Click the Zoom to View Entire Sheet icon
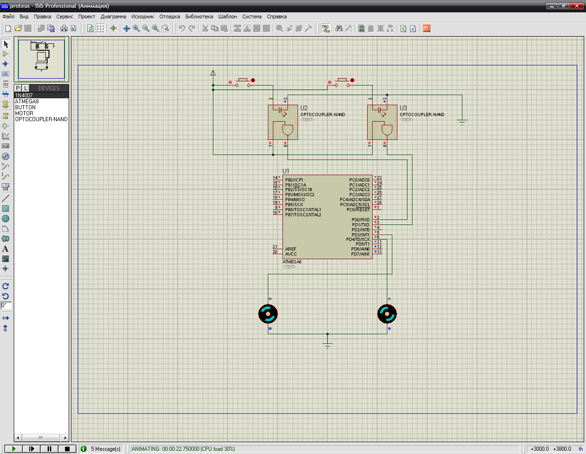 (156, 28)
